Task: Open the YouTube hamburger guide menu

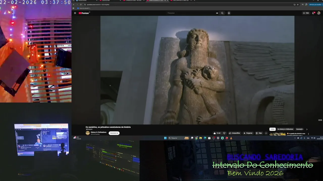Action: pos(75,13)
